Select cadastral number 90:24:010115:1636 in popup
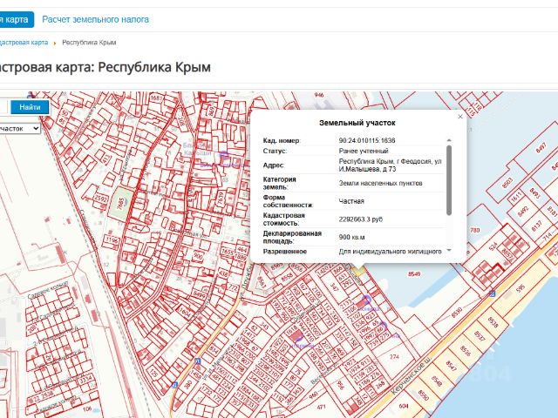558x418 pixels. 367,140
